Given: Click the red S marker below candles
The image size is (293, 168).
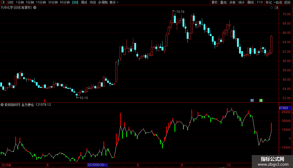Looking at the screenshot, I should (x=45, y=101).
